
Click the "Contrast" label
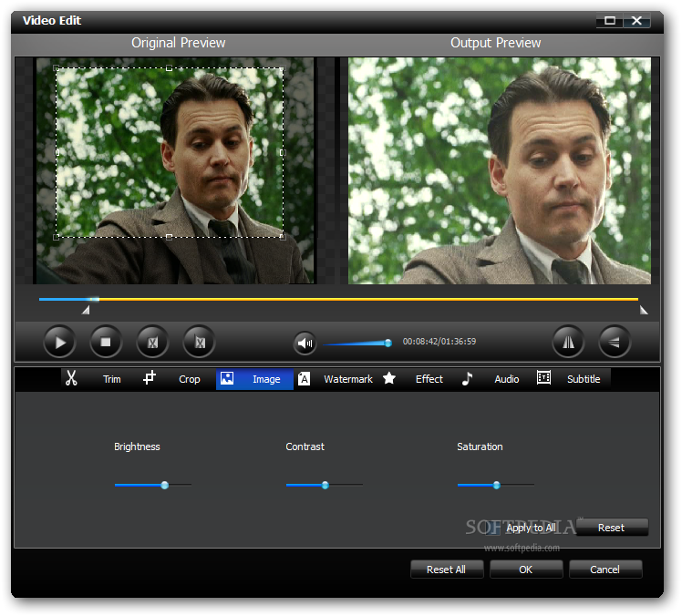(x=305, y=447)
